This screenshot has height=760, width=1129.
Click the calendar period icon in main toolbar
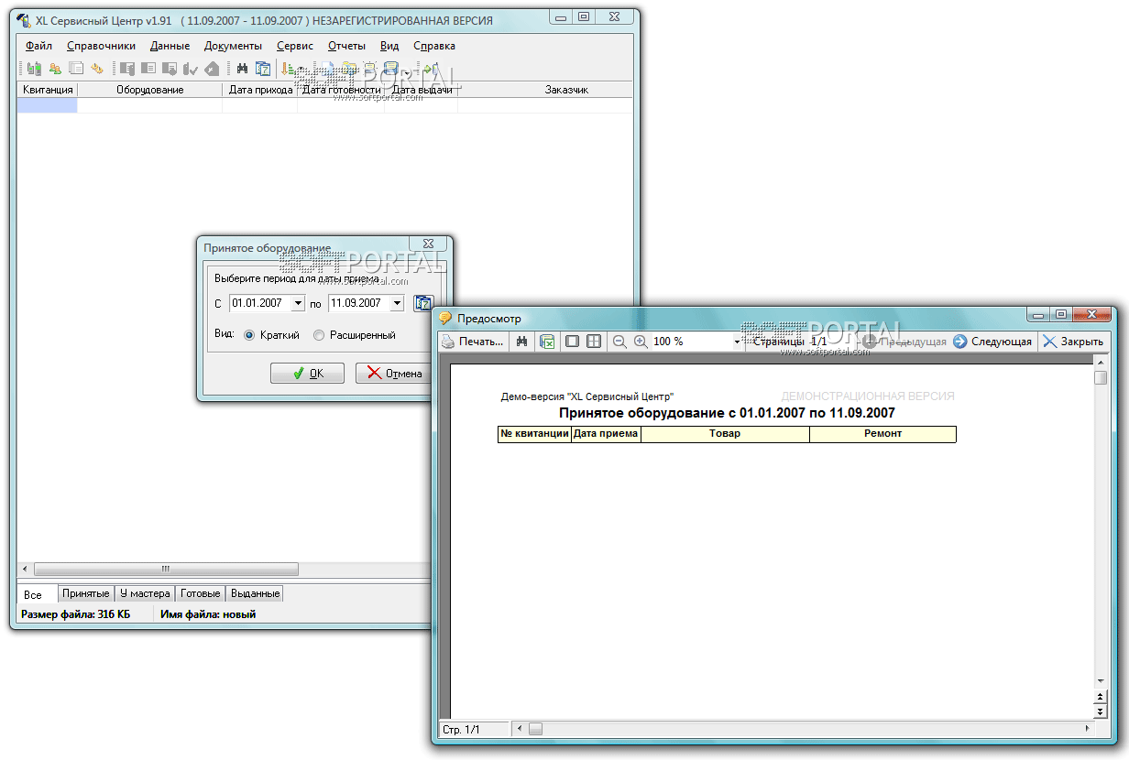(263, 68)
